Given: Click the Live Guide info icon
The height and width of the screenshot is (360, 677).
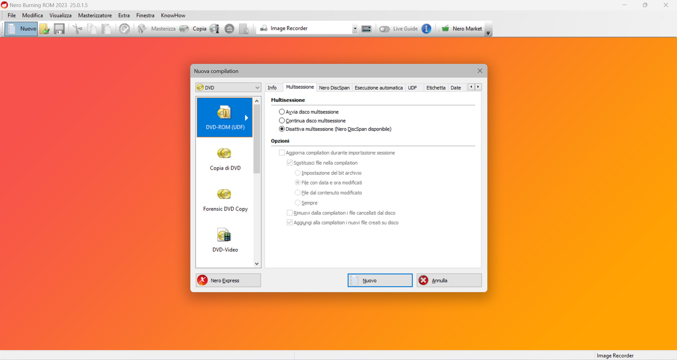Looking at the screenshot, I should click(x=426, y=29).
